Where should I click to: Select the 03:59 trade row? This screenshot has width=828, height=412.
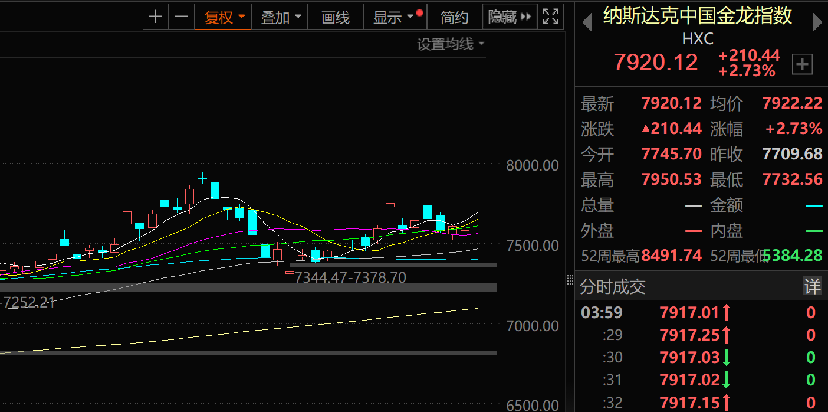click(x=701, y=312)
